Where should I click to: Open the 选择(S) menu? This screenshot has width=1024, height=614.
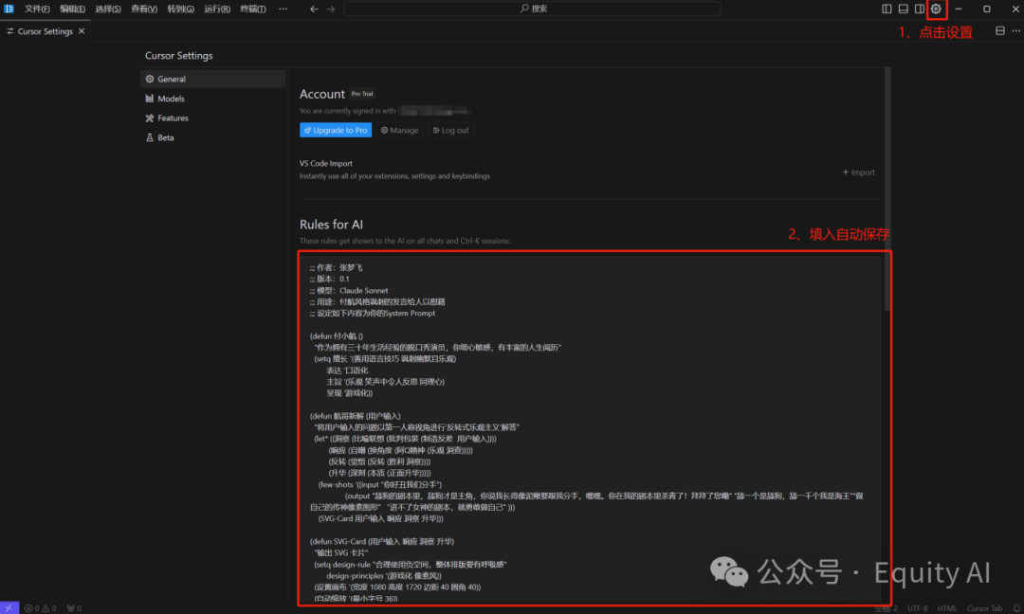point(108,9)
